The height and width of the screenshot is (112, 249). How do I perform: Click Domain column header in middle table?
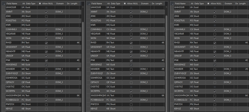pyautogui.click(x=145, y=3)
